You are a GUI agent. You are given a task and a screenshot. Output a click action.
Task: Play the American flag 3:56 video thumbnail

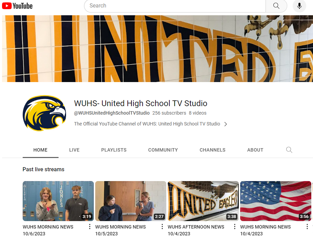(275, 201)
